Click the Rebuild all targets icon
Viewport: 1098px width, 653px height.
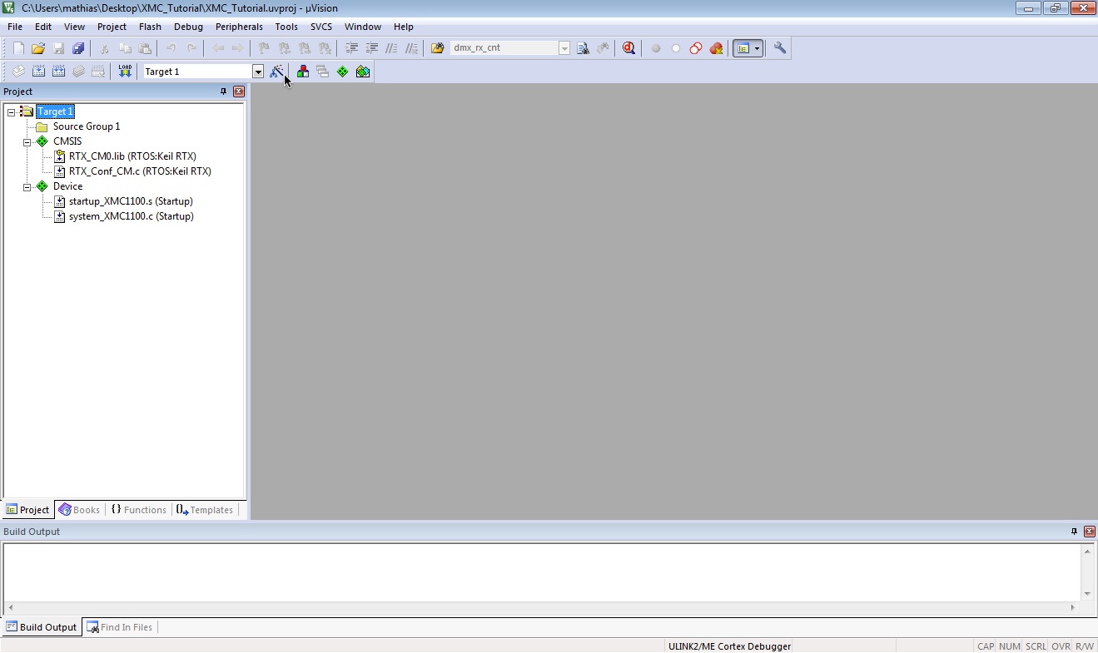point(58,72)
